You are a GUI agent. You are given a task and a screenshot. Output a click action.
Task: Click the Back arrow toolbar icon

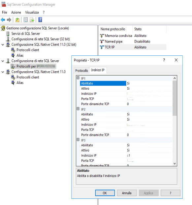click(x=3, y=20)
